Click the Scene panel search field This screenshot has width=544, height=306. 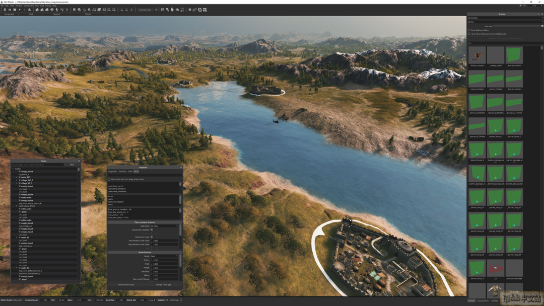38,165
